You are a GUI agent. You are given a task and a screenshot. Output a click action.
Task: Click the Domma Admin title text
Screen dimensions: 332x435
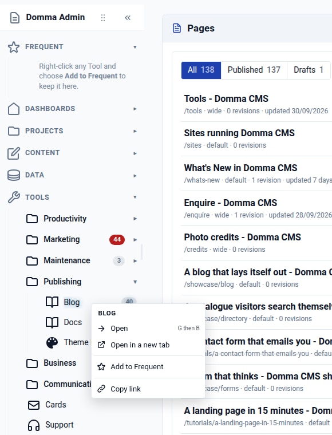[56, 17]
